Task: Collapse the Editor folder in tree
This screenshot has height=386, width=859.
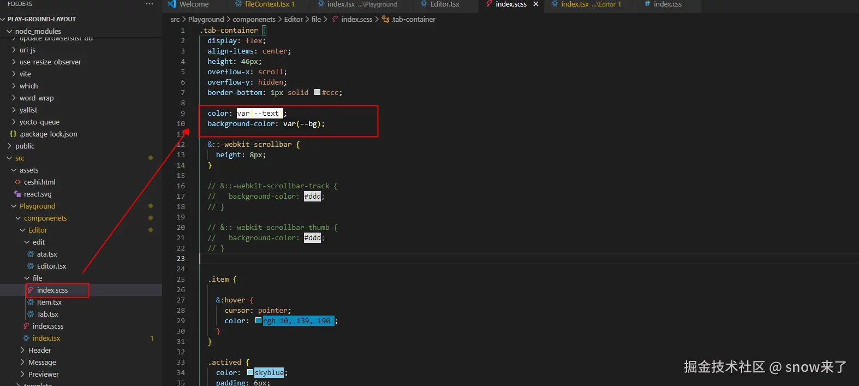Action: [x=38, y=230]
